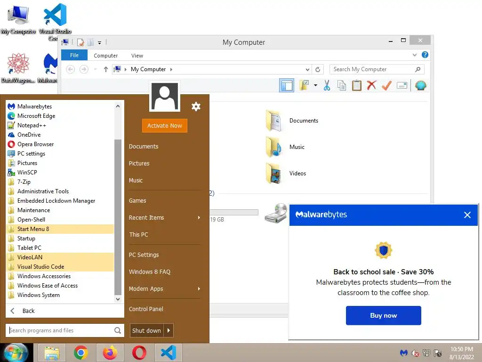Click the Forward navigation arrow in Explorer
The image size is (482, 362).
click(84, 69)
